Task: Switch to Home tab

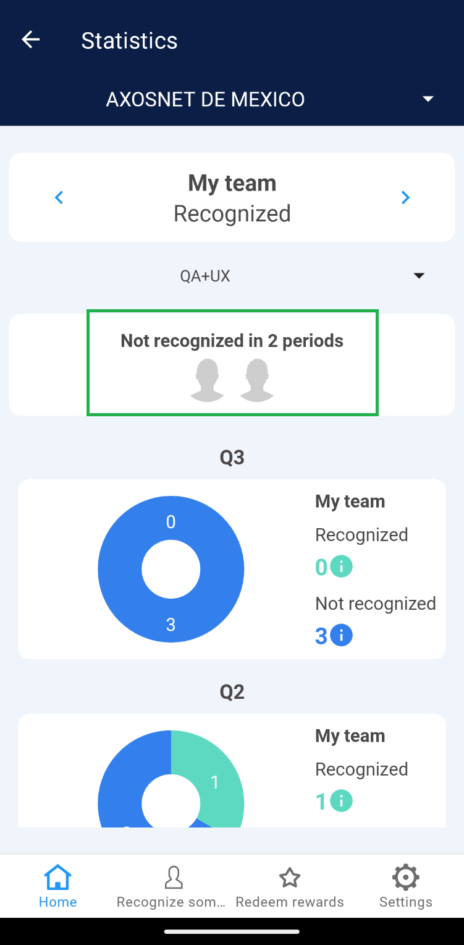Action: tap(58, 886)
